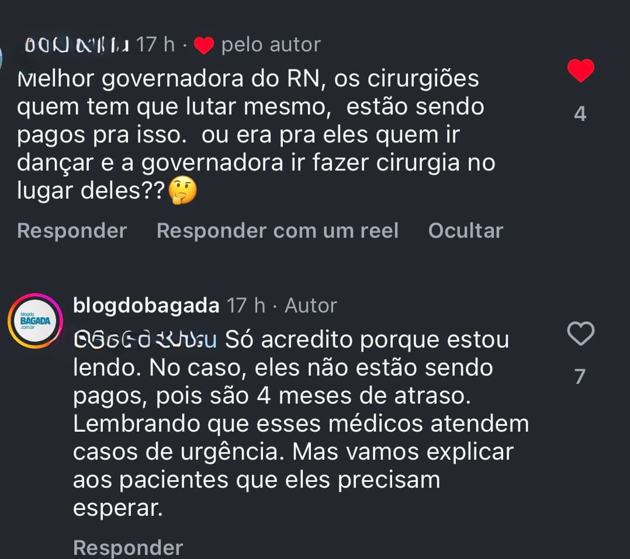630x559 pixels.
Task: Hide the comment using Ocultar
Action: (x=466, y=230)
